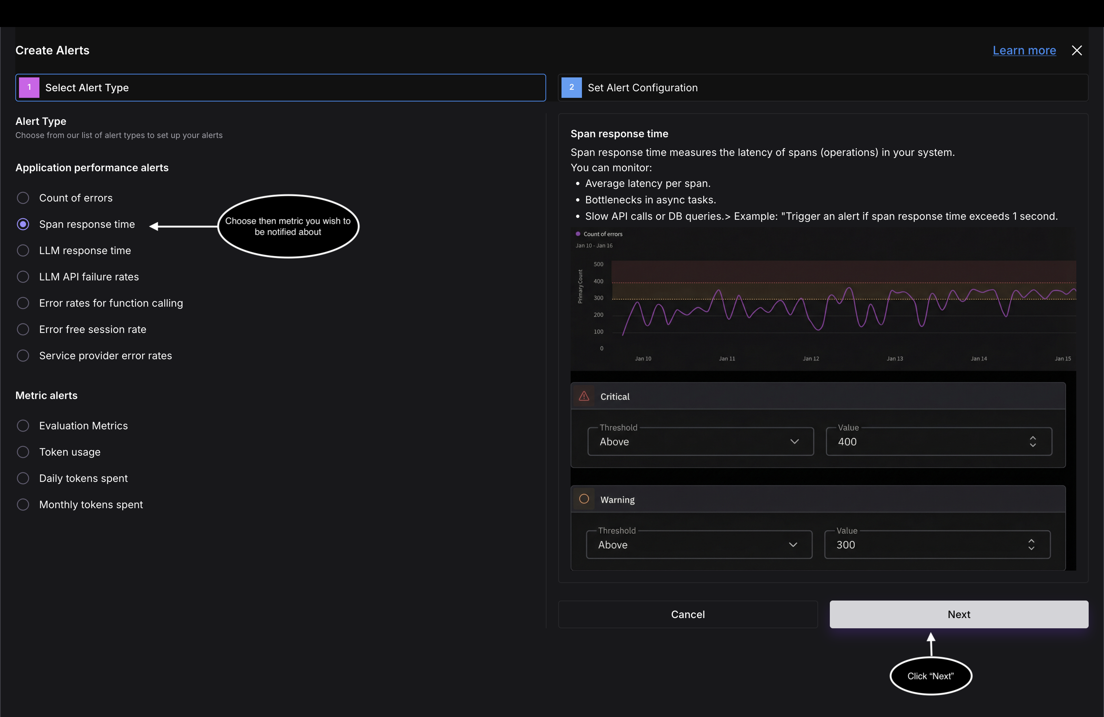Choose LLM API failure rates option
The height and width of the screenshot is (717, 1104).
(x=23, y=277)
